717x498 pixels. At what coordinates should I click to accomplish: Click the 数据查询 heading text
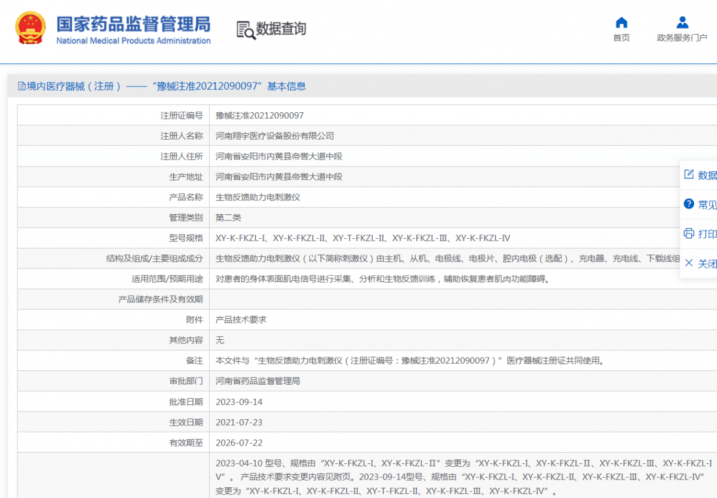281,29
